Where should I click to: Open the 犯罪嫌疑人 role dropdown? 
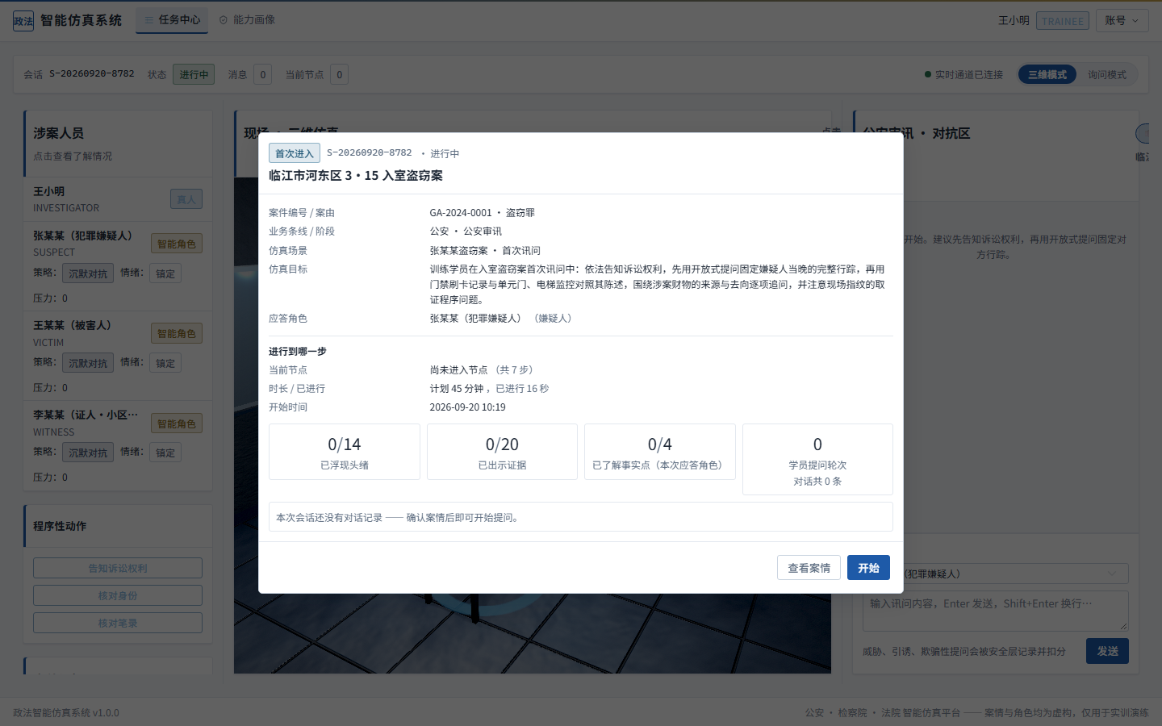(995, 574)
